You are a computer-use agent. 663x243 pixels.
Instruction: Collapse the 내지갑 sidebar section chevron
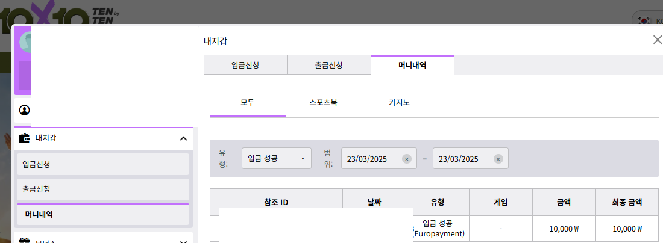click(x=183, y=139)
